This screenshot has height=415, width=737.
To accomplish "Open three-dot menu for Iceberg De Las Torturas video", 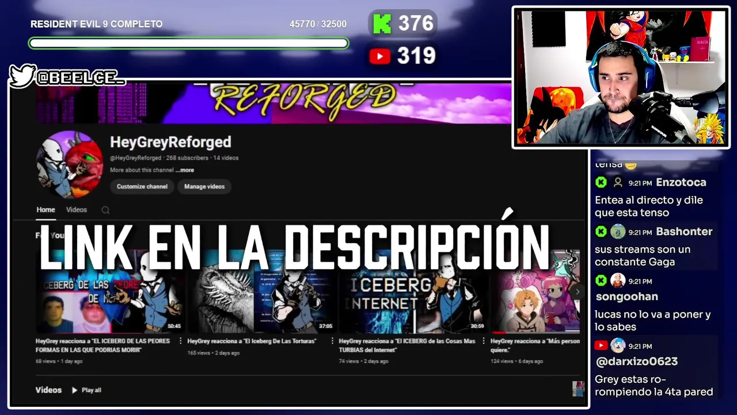I will (332, 341).
